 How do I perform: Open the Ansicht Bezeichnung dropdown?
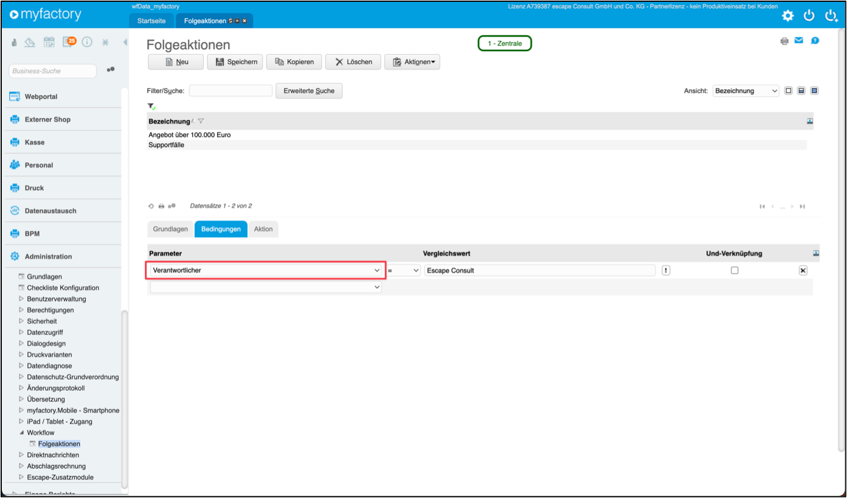746,91
